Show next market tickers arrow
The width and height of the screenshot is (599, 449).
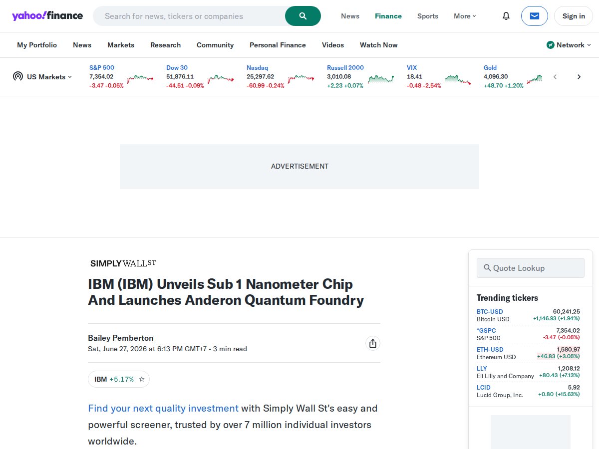tap(579, 77)
